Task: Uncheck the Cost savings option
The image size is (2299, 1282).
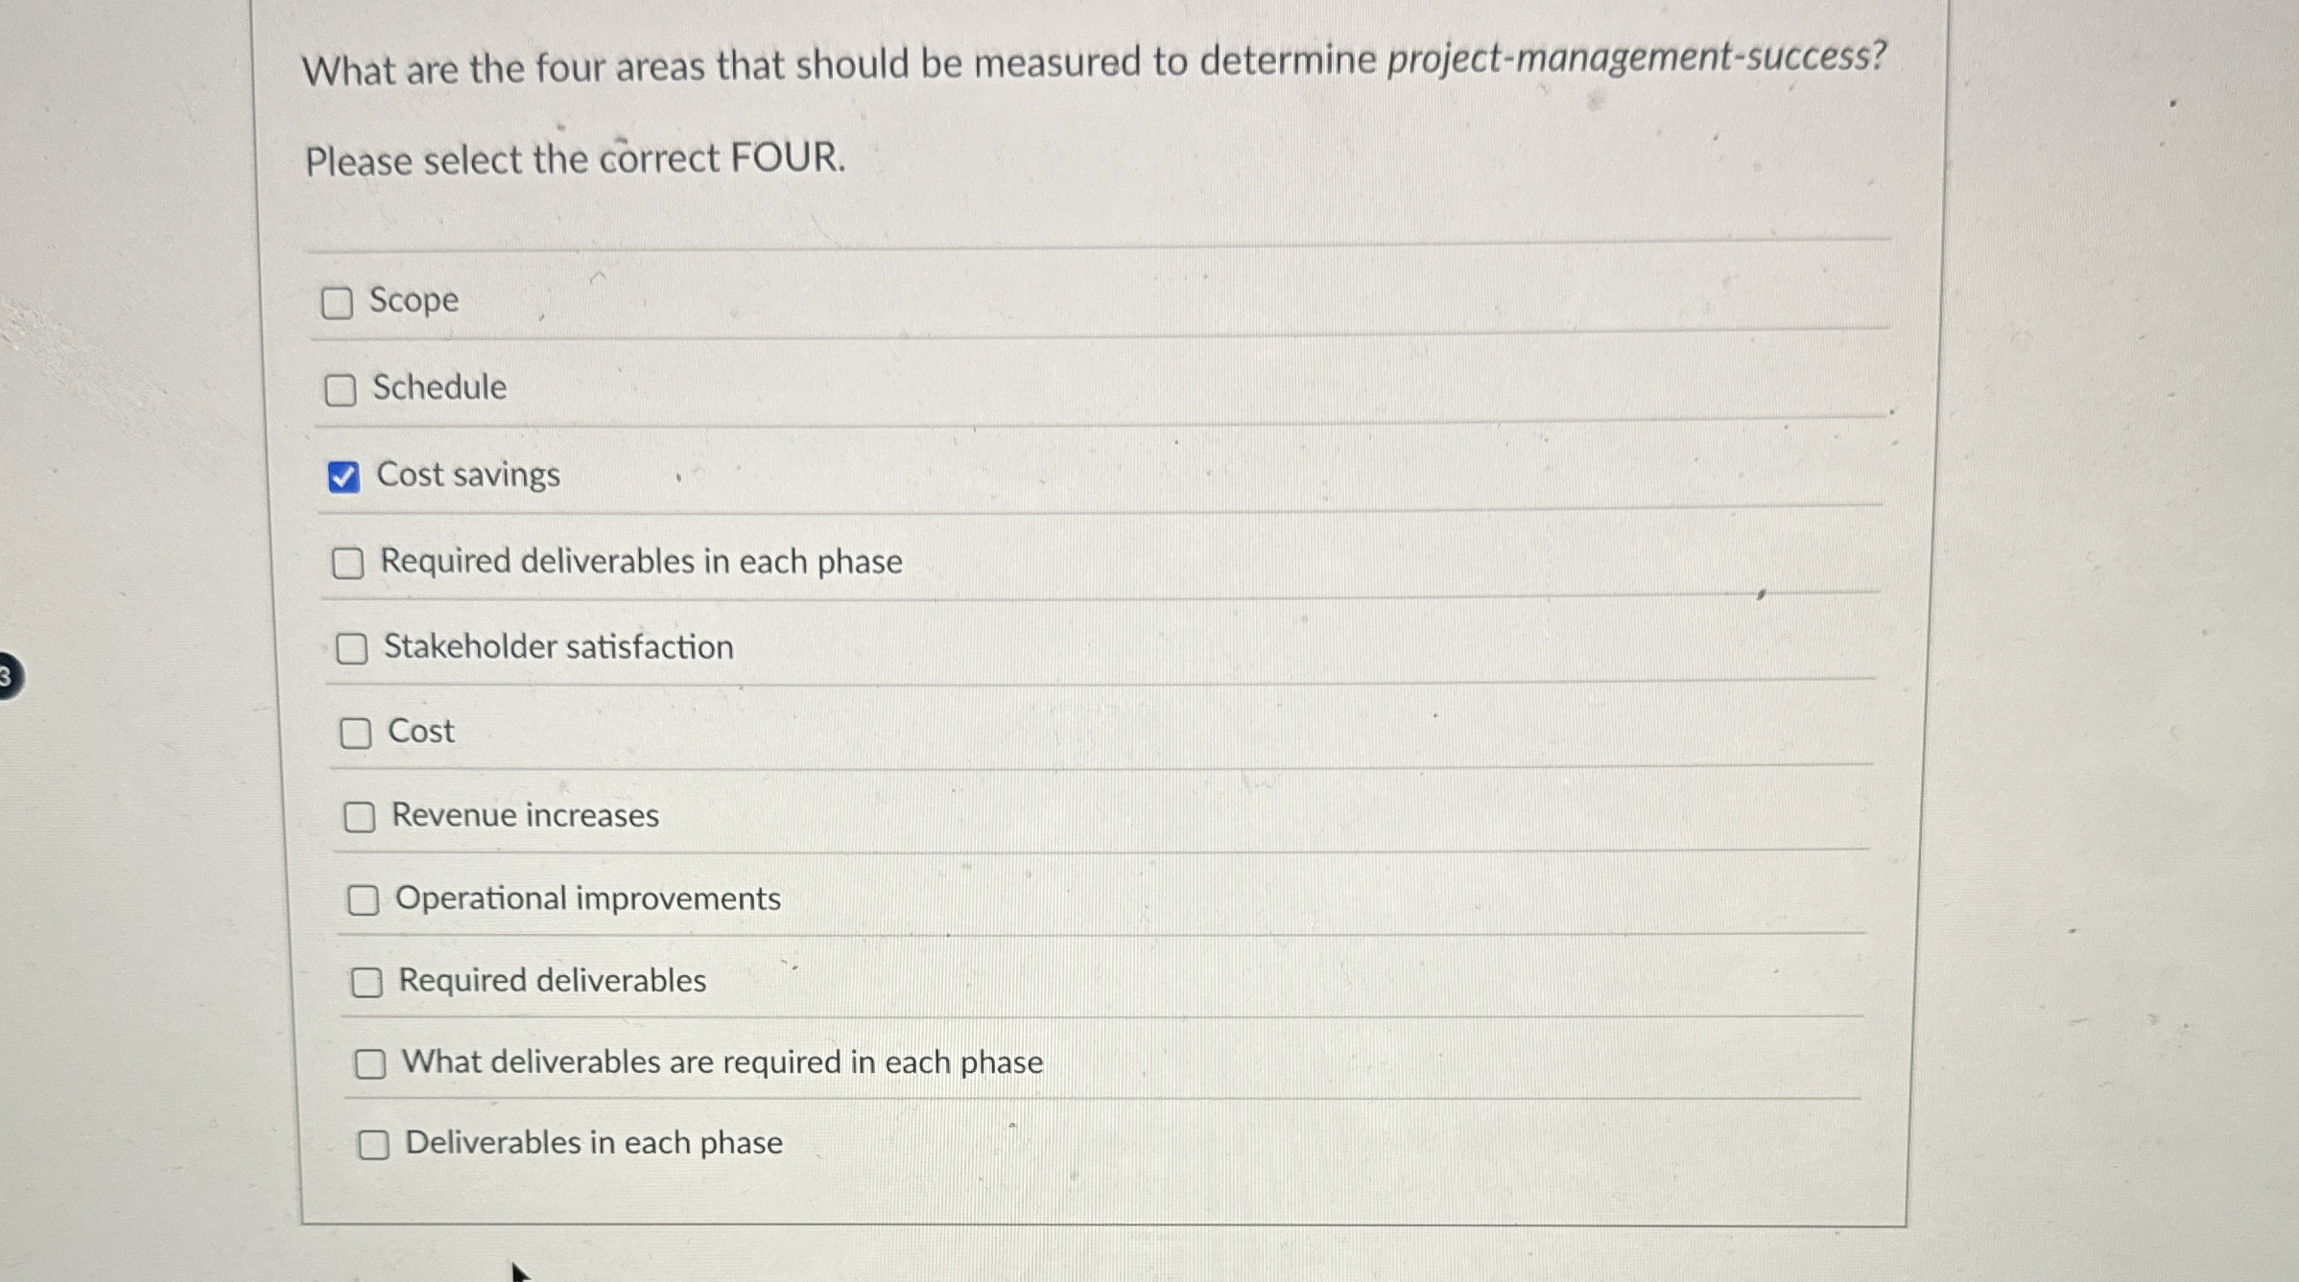Action: 345,475
